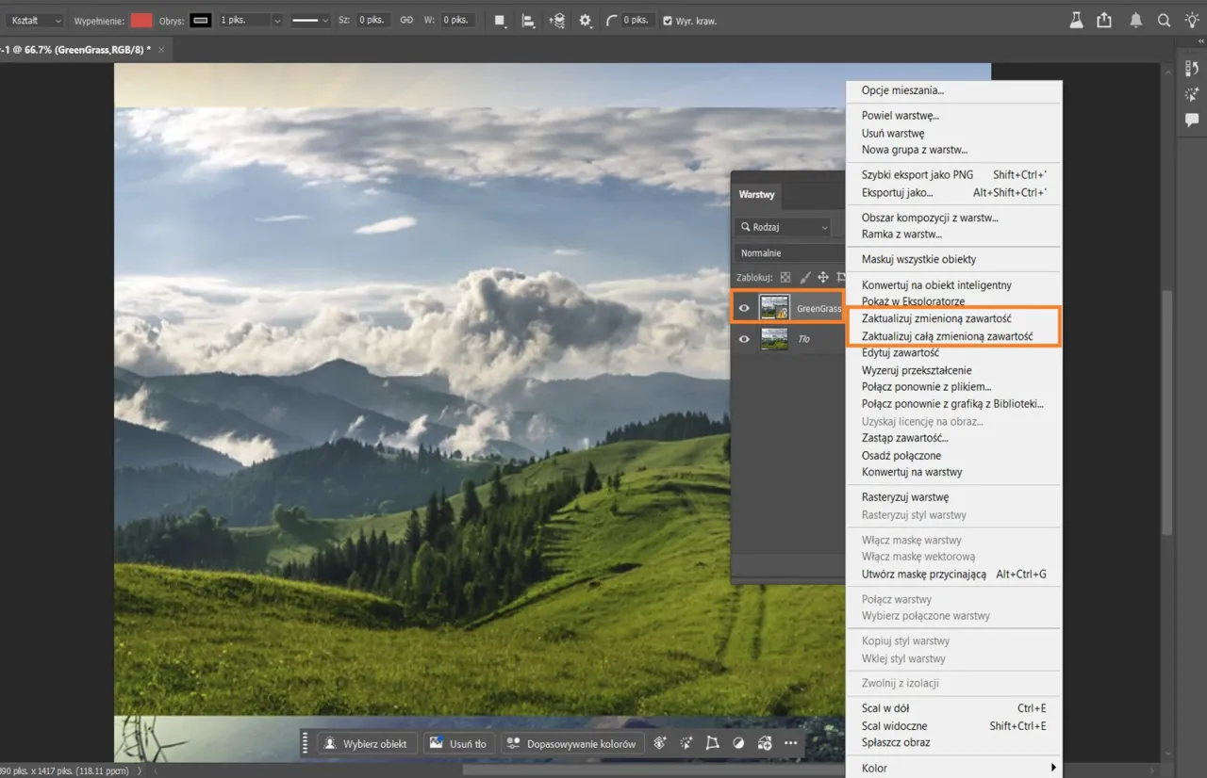Toggle visibility of the Tło layer
This screenshot has width=1207, height=778.
click(744, 338)
